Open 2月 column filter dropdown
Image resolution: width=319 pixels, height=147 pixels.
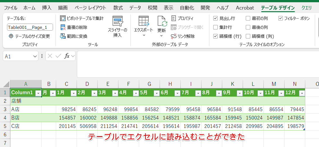point(94,93)
